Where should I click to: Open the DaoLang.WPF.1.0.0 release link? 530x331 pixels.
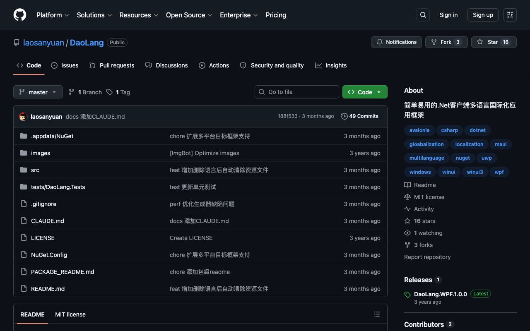pos(441,294)
